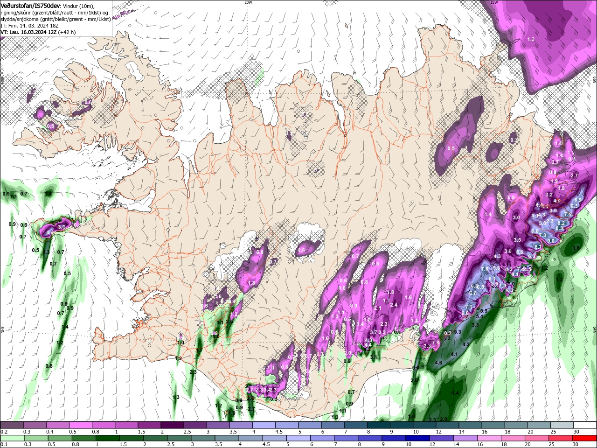
Task: Click the 6.9 snowfall value on east coast
Action: coord(578,199)
